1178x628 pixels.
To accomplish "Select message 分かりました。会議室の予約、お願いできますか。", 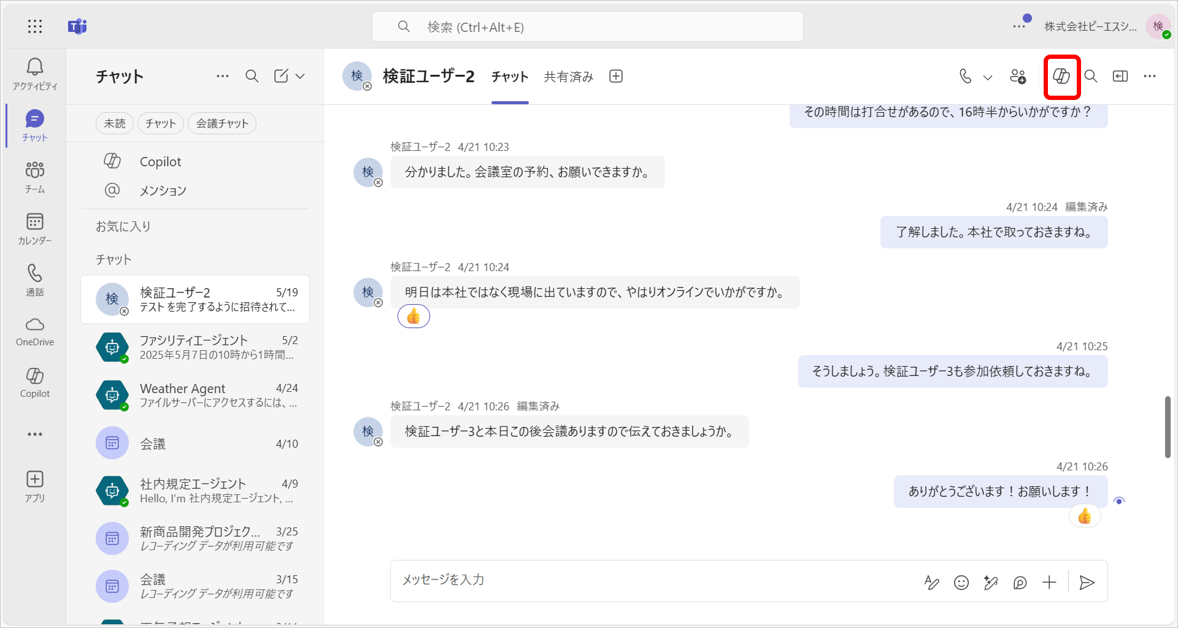I will [527, 172].
